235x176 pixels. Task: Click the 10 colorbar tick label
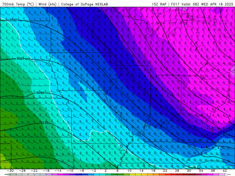pos(130,171)
